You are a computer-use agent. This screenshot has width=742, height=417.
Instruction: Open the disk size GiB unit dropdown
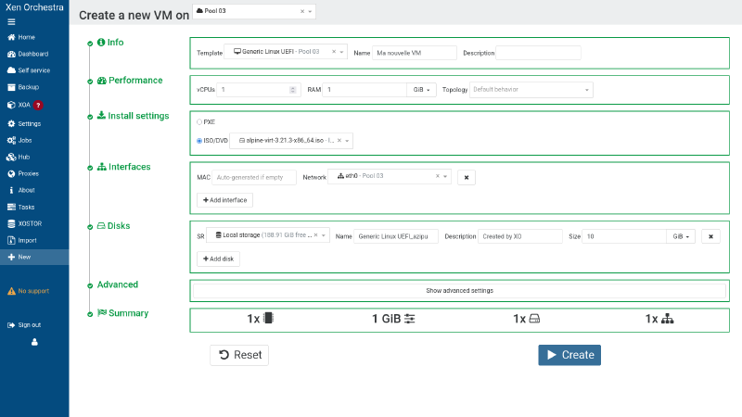tap(681, 236)
